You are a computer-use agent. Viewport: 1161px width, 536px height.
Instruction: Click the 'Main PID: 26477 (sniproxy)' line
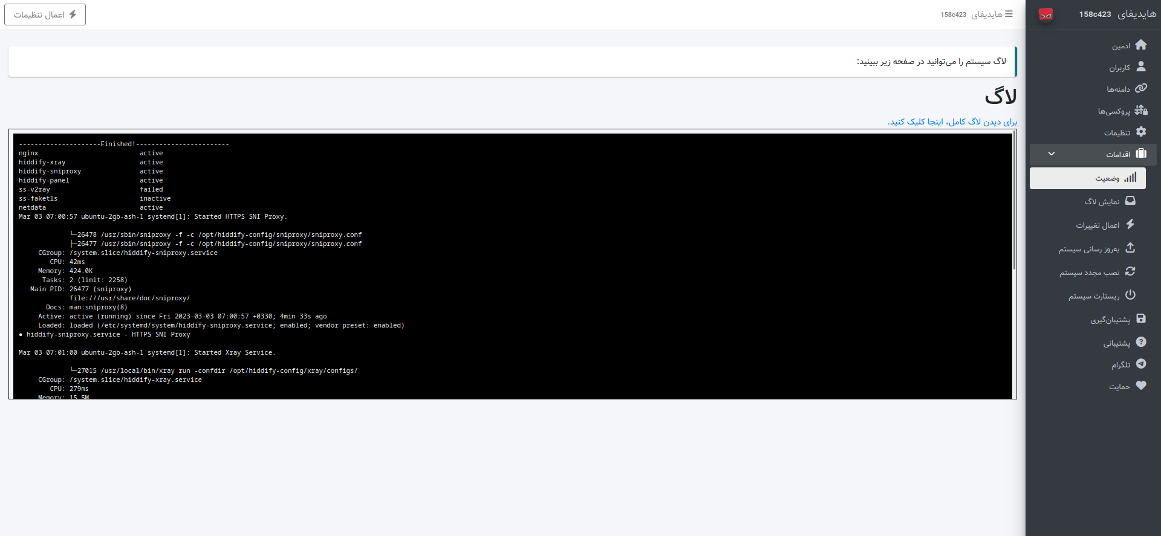(80, 289)
